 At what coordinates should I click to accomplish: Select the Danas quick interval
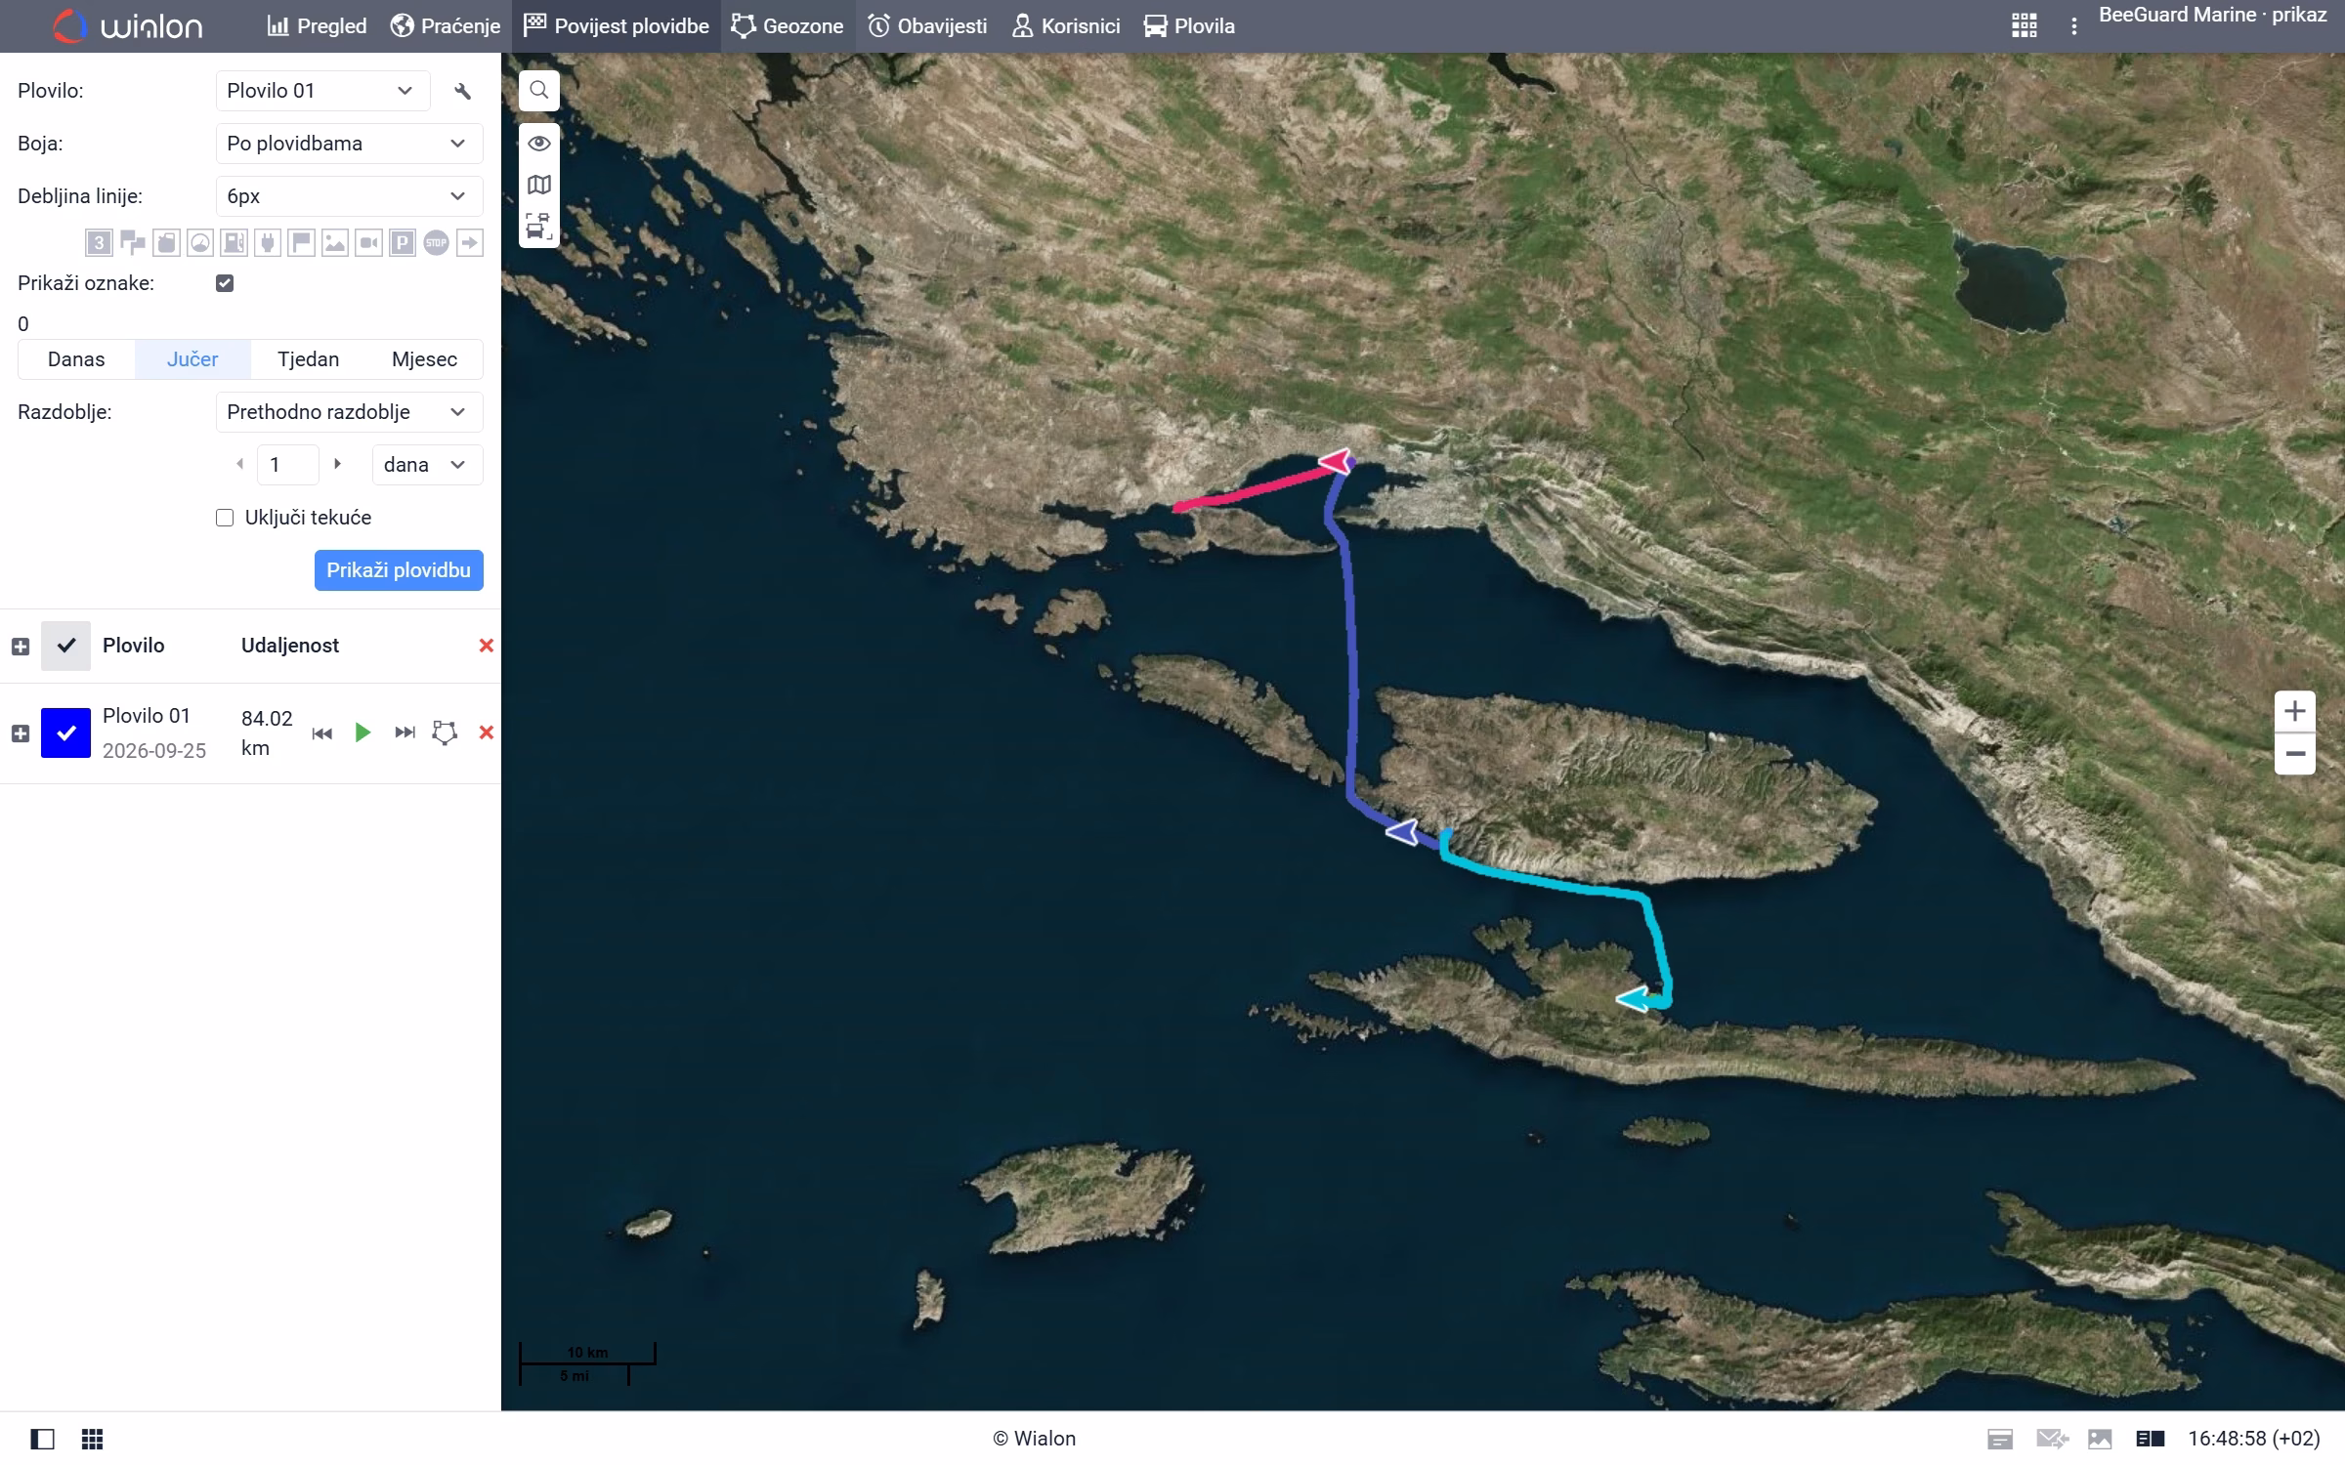tap(76, 359)
